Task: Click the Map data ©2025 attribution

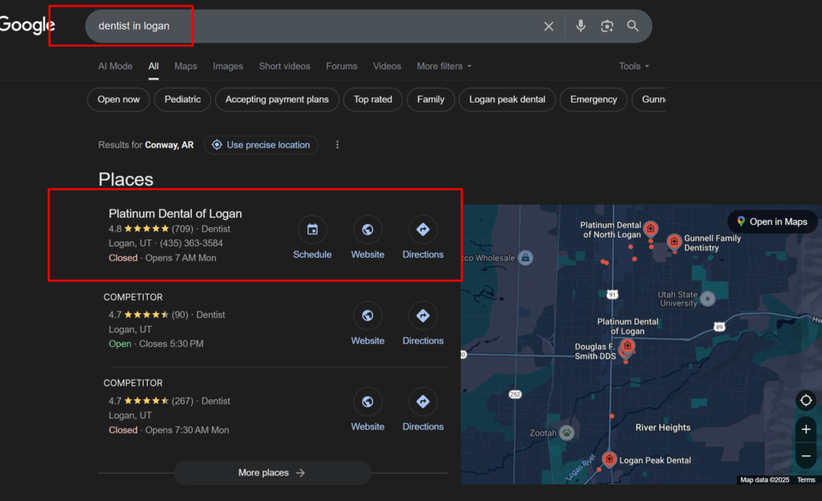Action: 764,479
